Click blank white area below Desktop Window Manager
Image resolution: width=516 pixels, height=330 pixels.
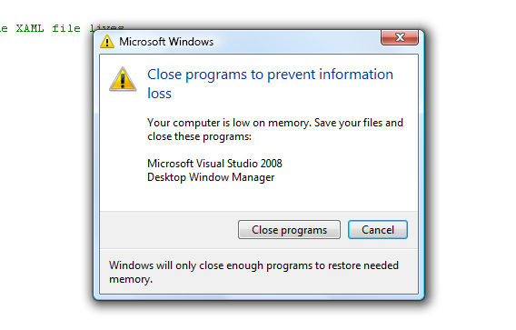pyautogui.click(x=259, y=197)
